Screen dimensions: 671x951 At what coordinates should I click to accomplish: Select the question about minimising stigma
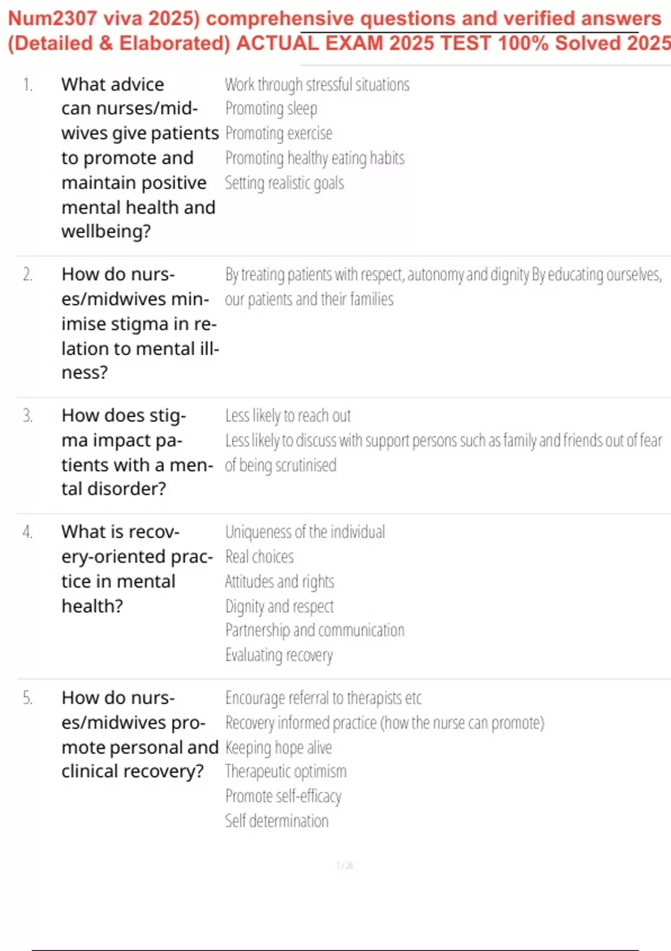tap(139, 323)
